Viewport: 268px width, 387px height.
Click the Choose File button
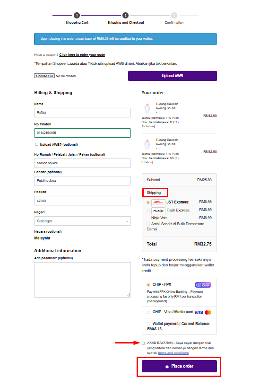(44, 76)
